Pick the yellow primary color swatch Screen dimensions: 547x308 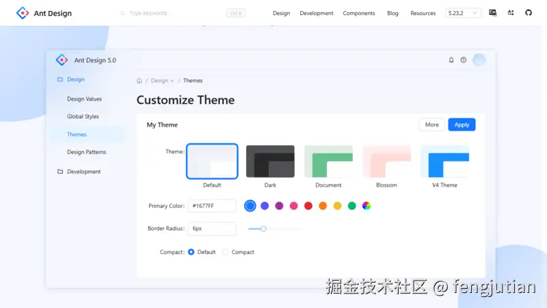pos(337,206)
